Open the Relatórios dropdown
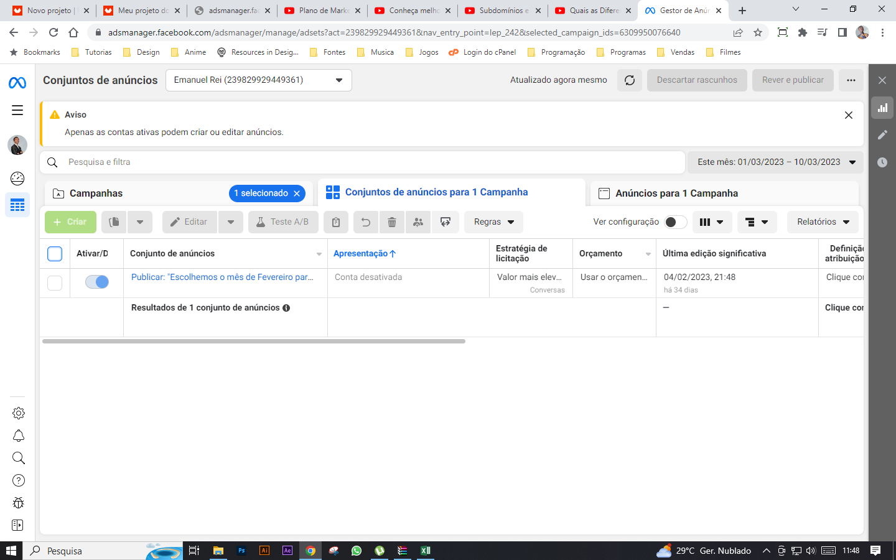 point(823,222)
